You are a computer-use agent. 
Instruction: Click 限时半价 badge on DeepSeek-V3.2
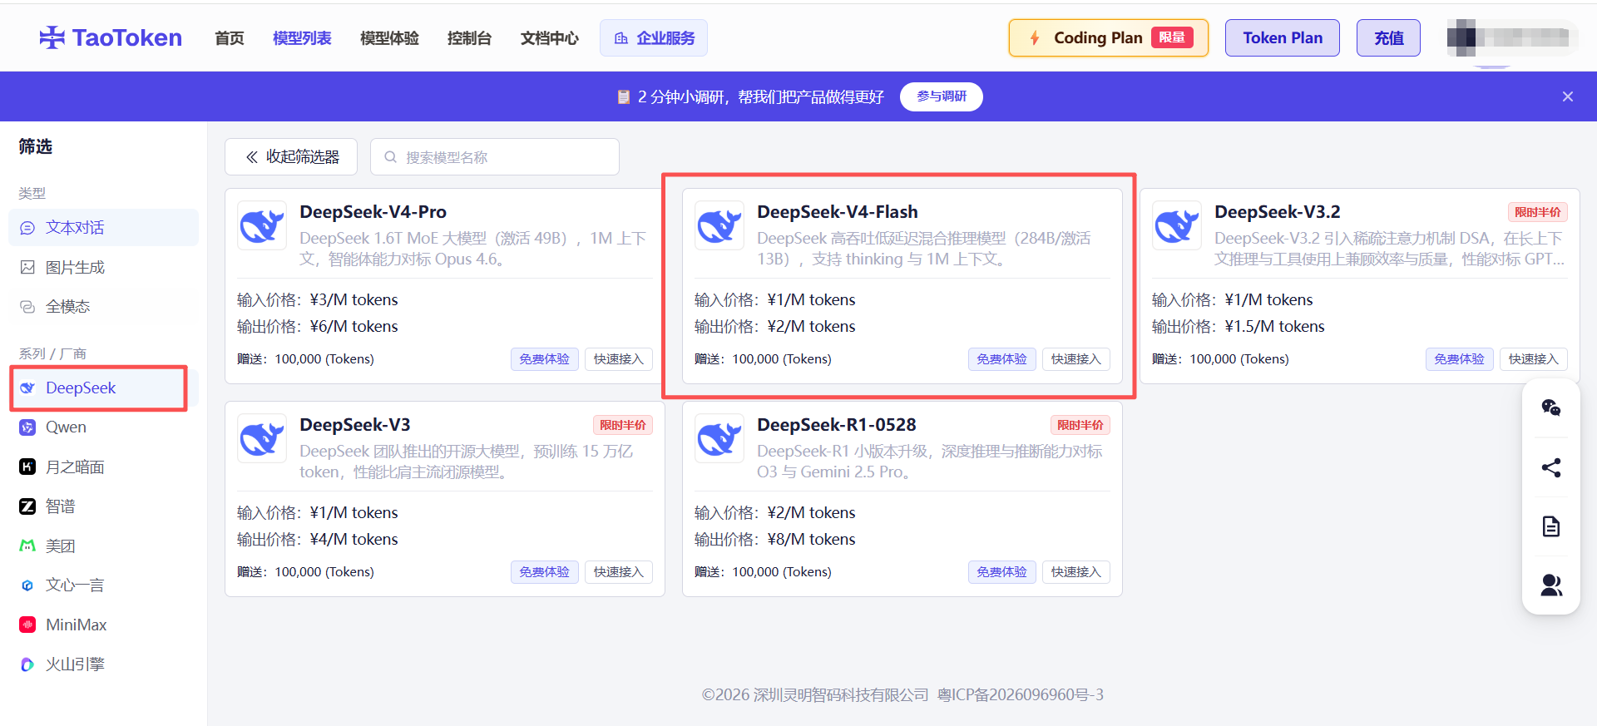click(x=1538, y=212)
